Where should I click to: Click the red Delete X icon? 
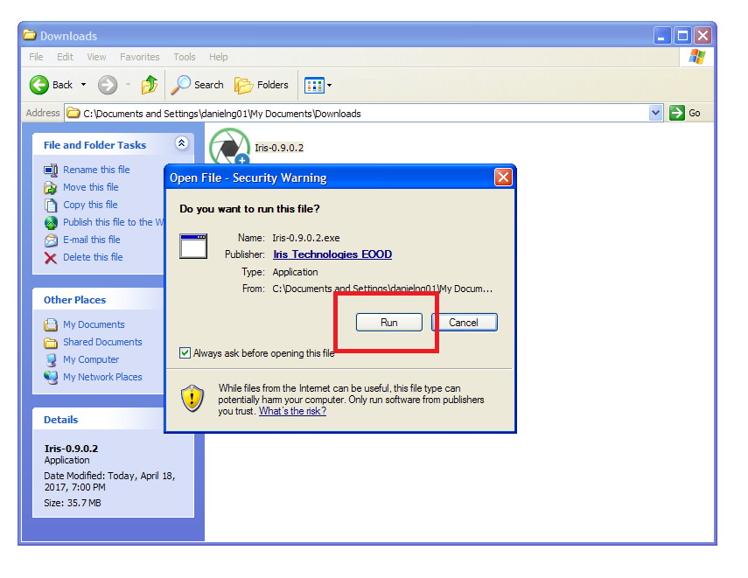51,258
